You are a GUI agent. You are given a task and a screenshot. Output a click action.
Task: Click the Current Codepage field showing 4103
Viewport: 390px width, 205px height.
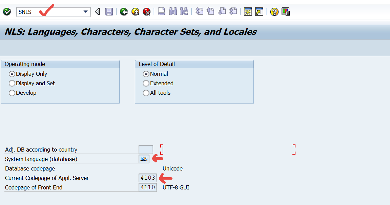[x=147, y=178]
